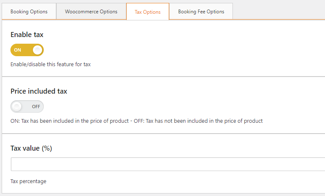
Task: Switch to the Woocommerce Options tab
Action: tap(91, 11)
